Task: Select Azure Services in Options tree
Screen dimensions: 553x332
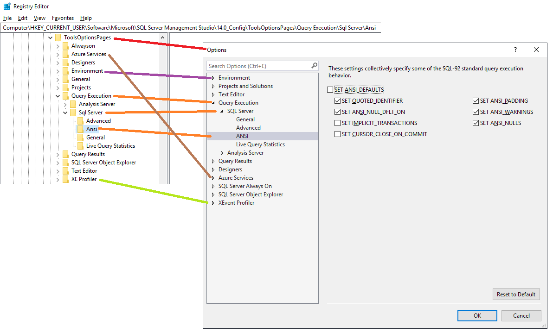Action: coord(236,178)
